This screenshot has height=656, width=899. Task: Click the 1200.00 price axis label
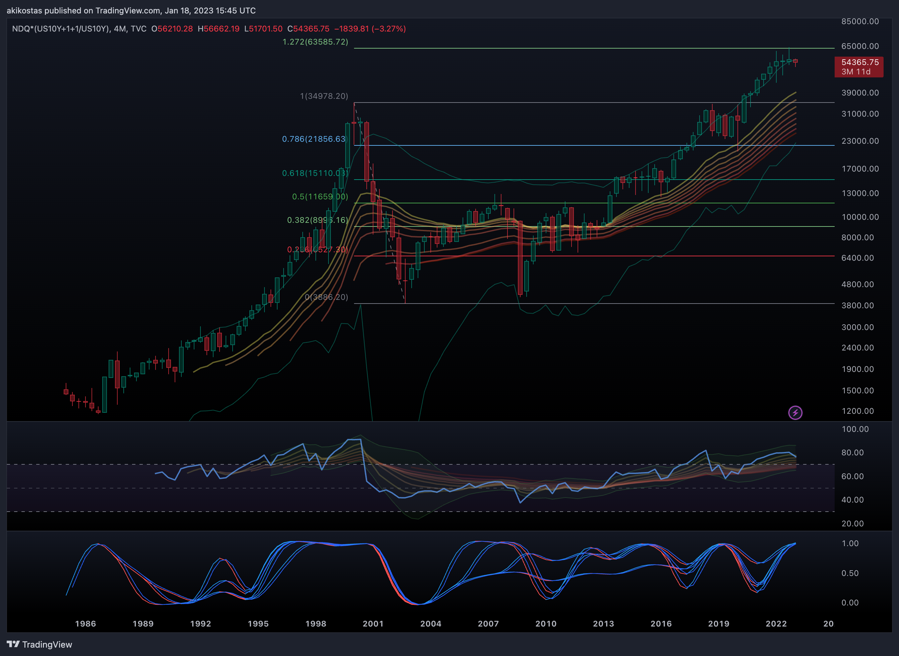(857, 411)
